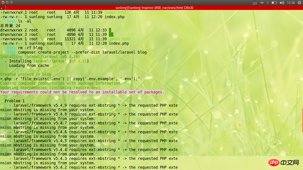Click index.php in the first listing row

coord(114,17)
